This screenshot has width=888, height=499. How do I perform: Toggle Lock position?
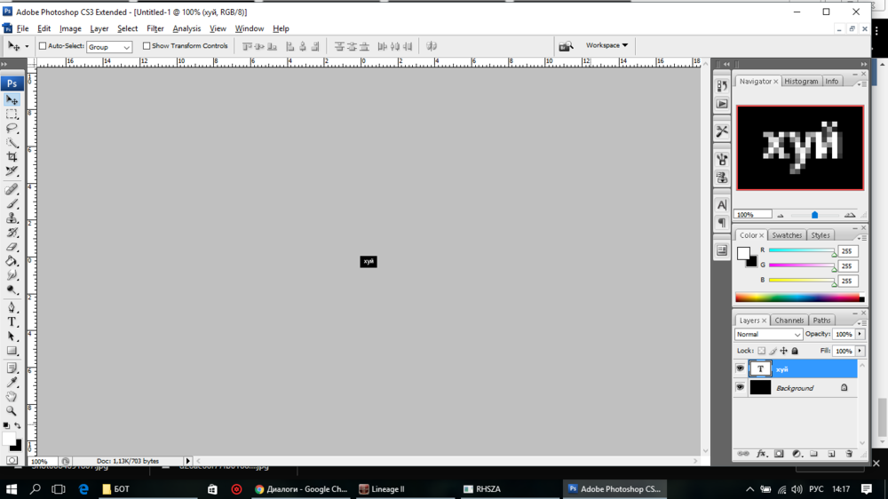[x=784, y=352]
